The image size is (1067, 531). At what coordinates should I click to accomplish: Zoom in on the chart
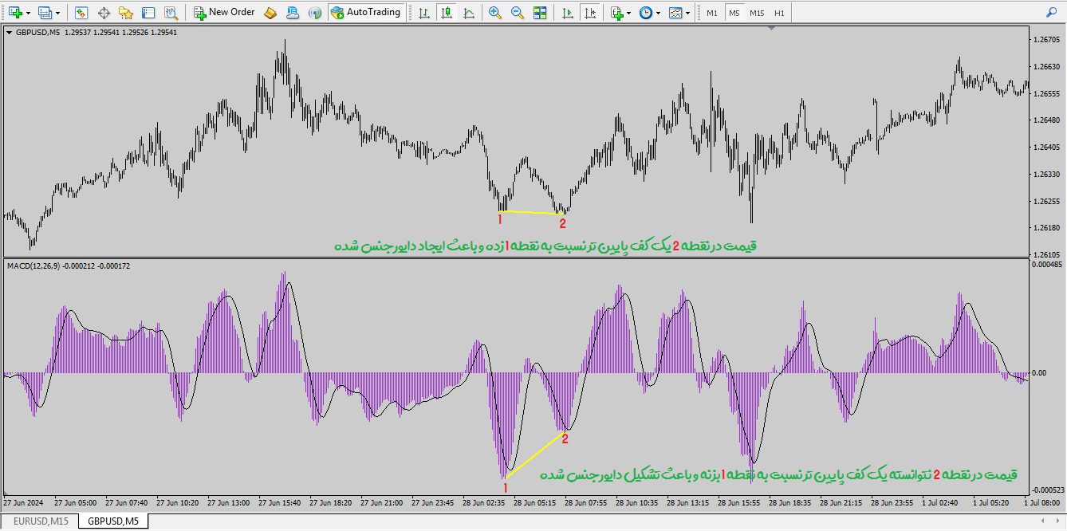point(495,13)
